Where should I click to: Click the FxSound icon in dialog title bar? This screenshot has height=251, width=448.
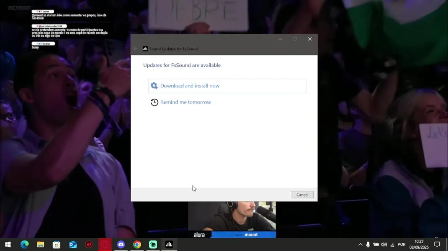pyautogui.click(x=145, y=49)
